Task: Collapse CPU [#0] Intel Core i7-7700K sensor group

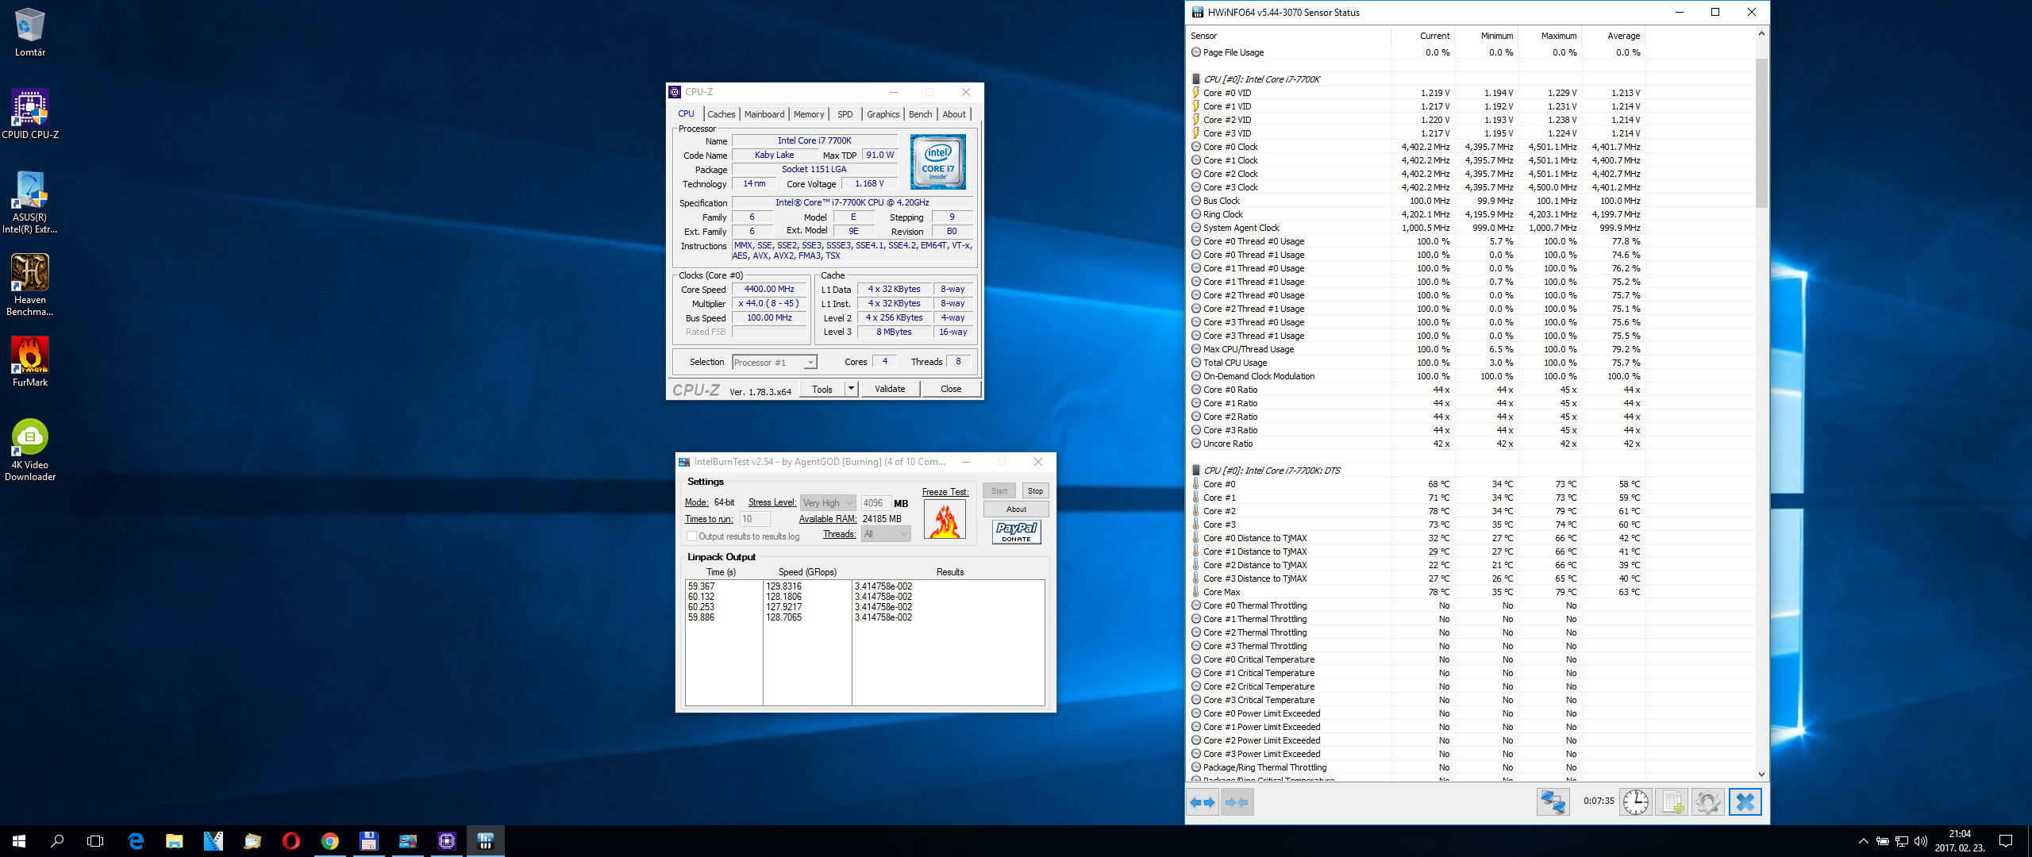Action: click(1261, 79)
